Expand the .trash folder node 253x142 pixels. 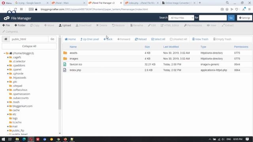(8, 102)
